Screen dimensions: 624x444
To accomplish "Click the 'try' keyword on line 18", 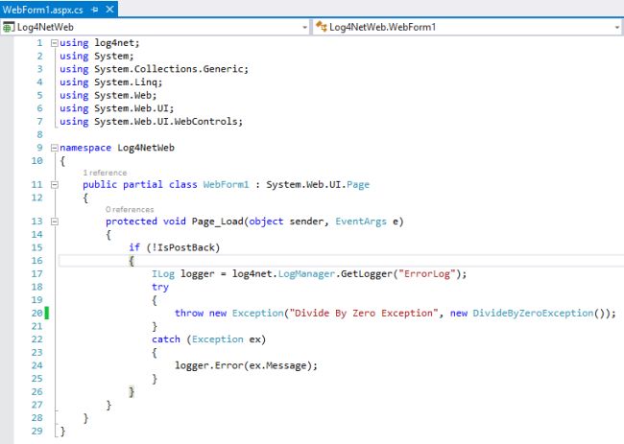I will point(160,288).
